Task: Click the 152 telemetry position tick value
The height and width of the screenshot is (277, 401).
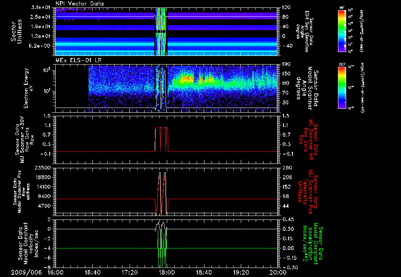Action: point(286,187)
